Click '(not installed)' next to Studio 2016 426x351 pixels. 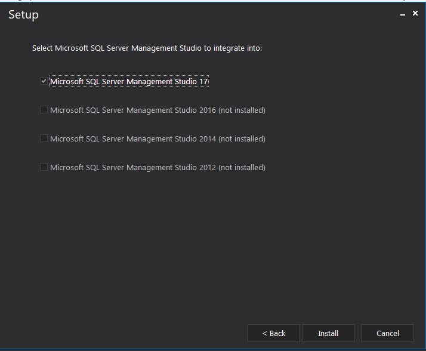tap(242, 110)
